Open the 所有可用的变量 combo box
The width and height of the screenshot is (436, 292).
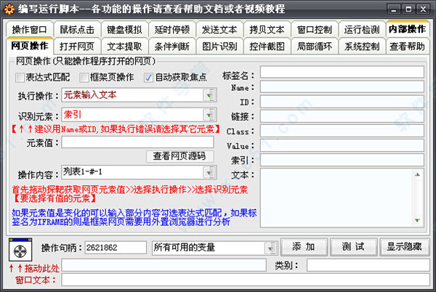pyautogui.click(x=270, y=247)
